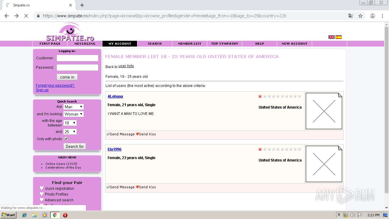Click ALehaaa's first red rating star
389x219 pixels.
(260, 96)
